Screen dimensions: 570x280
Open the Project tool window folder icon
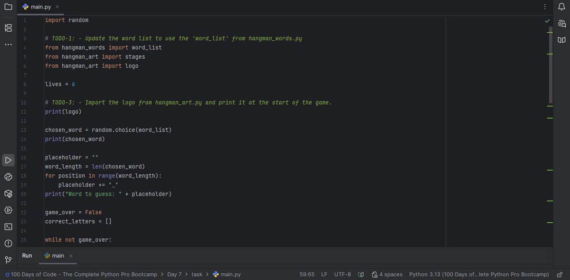coord(8,7)
